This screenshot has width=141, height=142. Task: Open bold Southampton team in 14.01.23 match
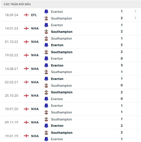62,32
